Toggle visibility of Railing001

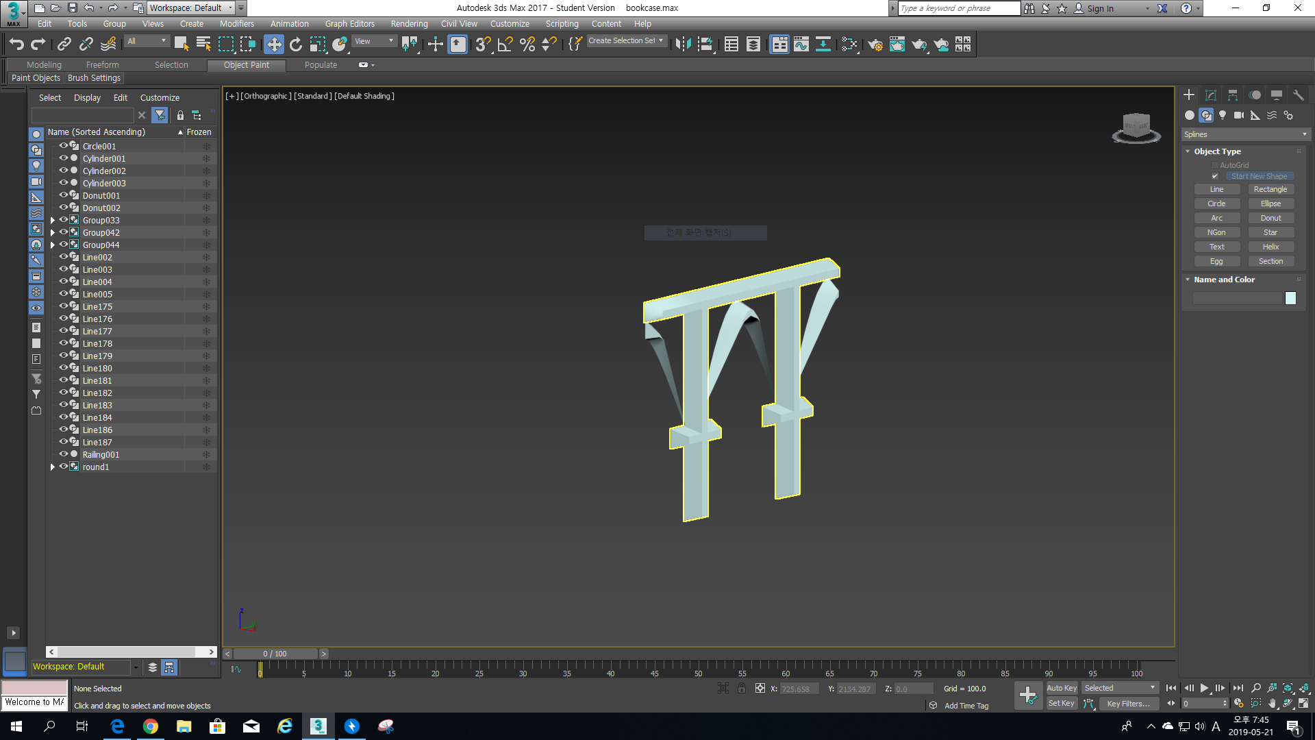click(63, 454)
